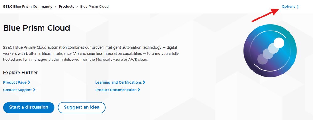313x120 pixels.
Task: Click the chevron after Product Documentation
Action: [x=139, y=90]
